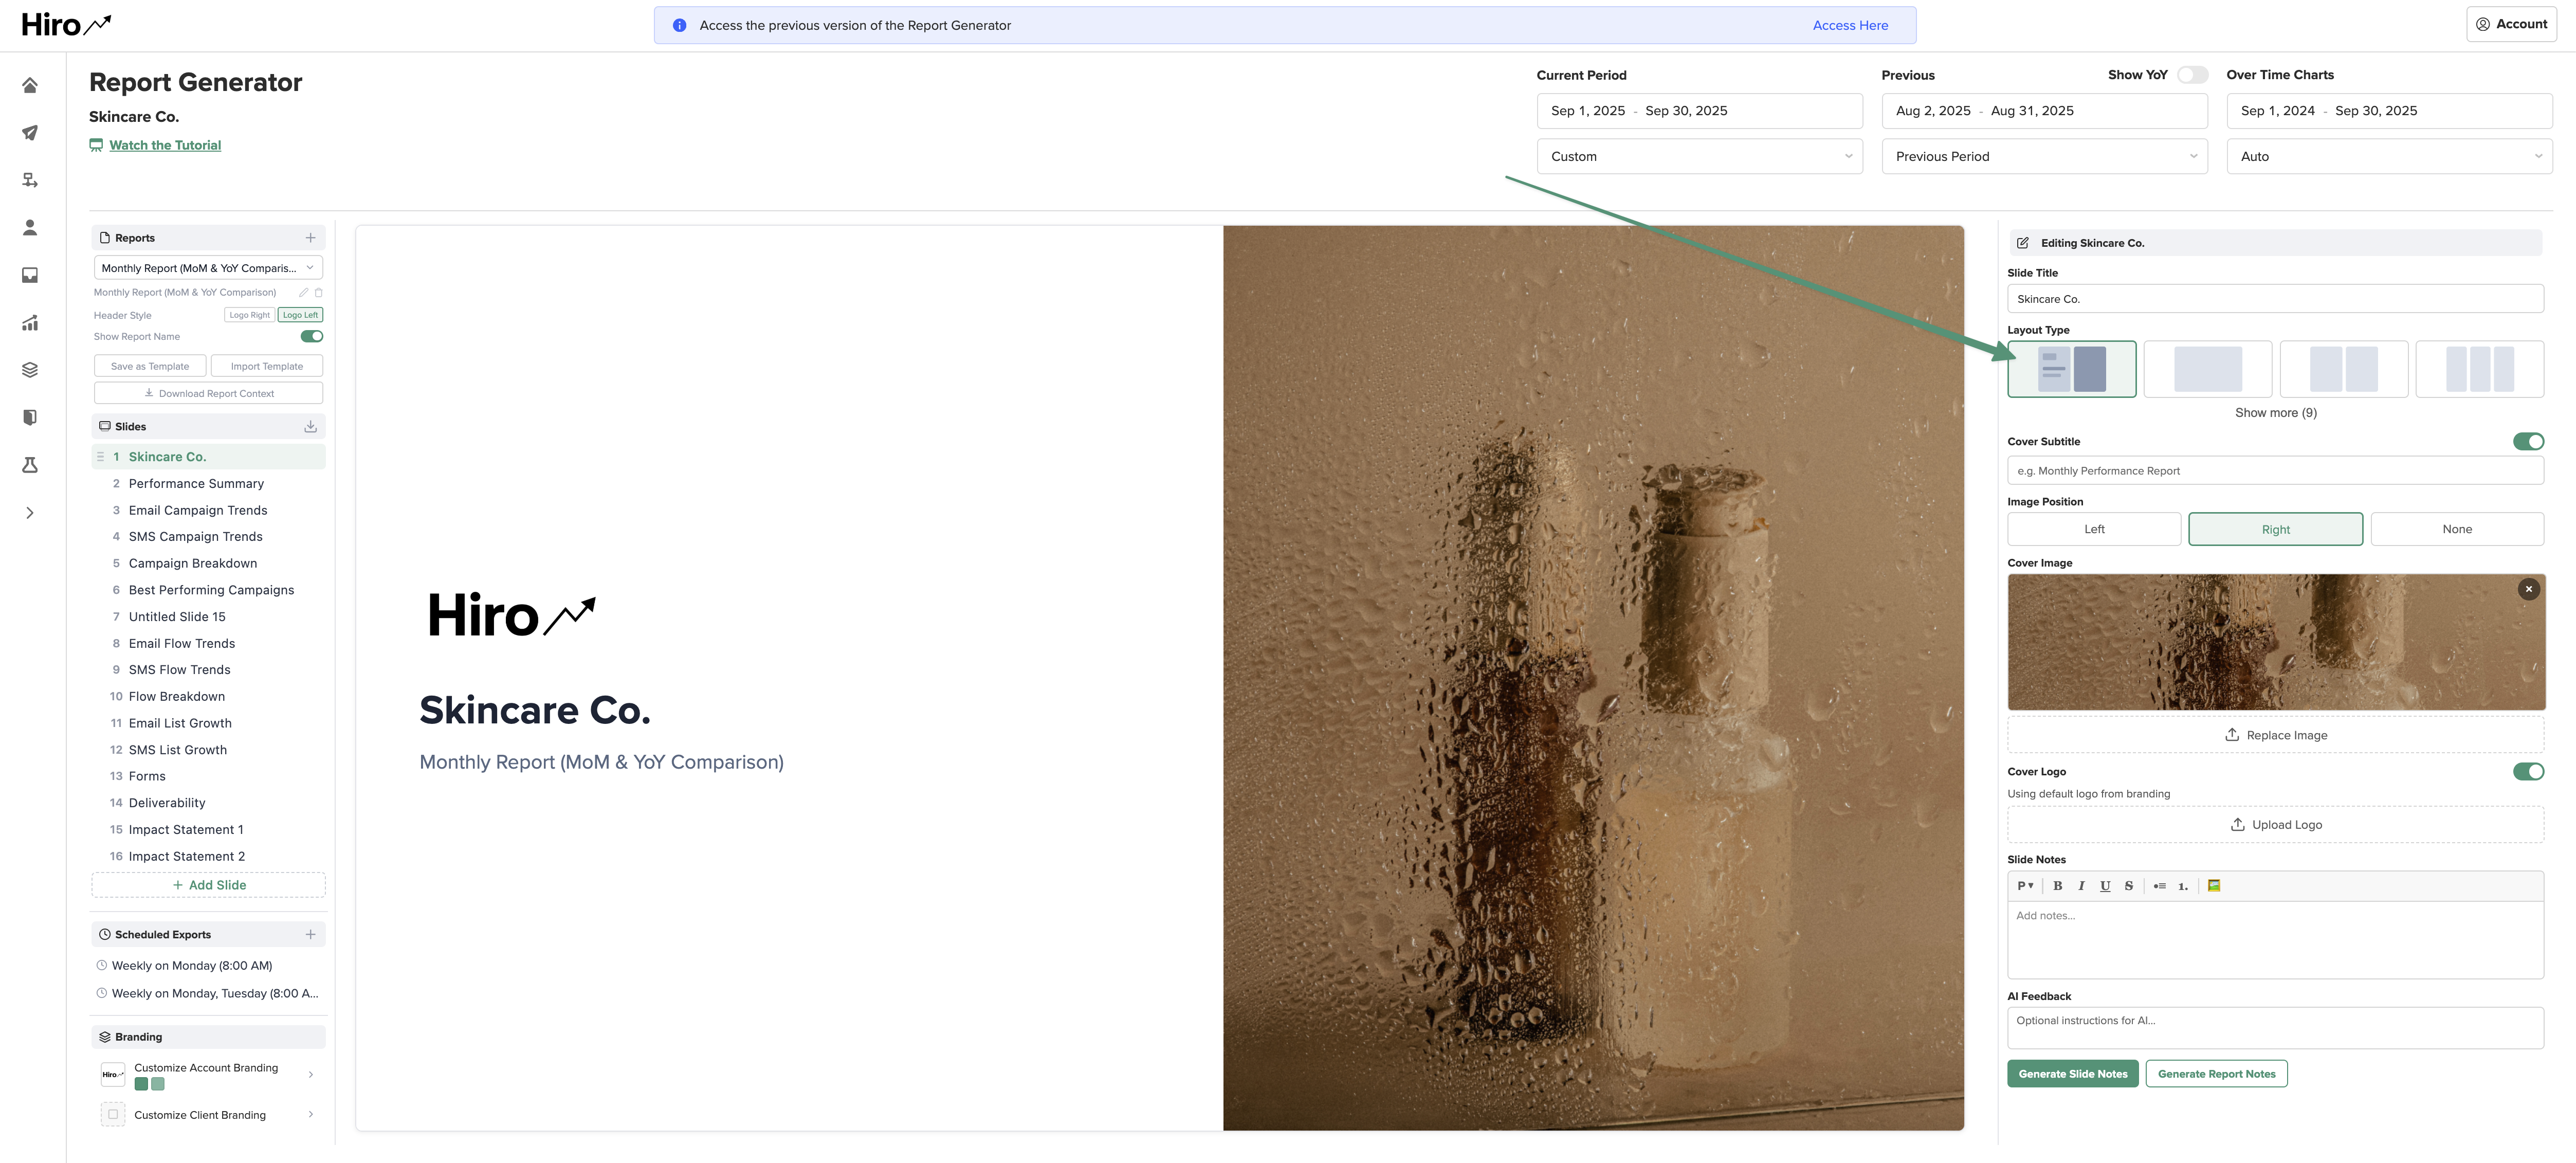Set Header Style to Logo Left
The image size is (2576, 1163).
(300, 315)
